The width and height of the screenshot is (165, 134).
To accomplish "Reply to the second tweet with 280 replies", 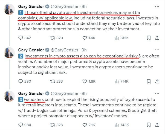I will [21, 81].
